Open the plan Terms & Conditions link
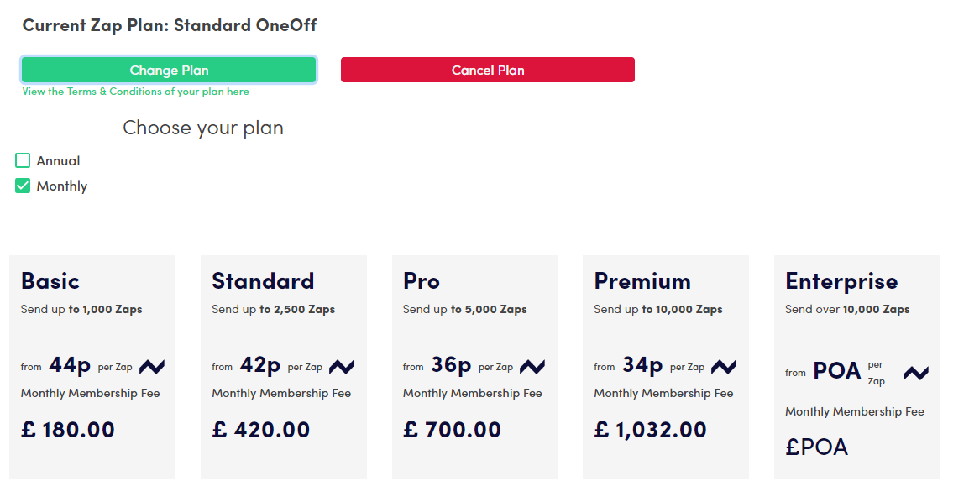Viewport: 969px width, 502px height. 135,92
